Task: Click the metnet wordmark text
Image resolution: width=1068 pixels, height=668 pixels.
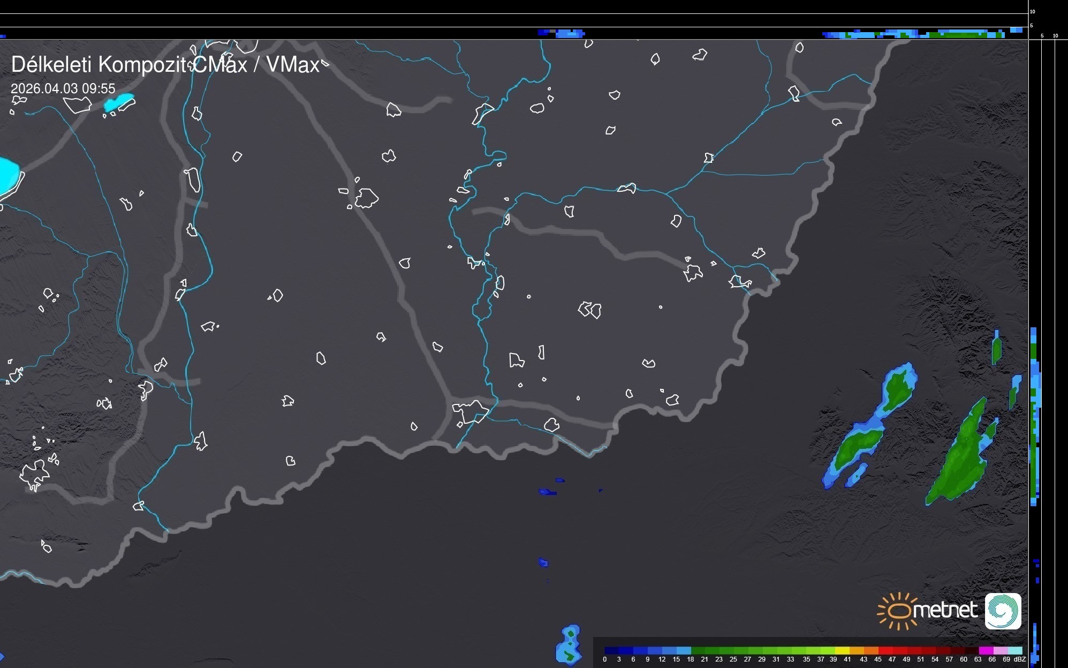Action: click(945, 610)
